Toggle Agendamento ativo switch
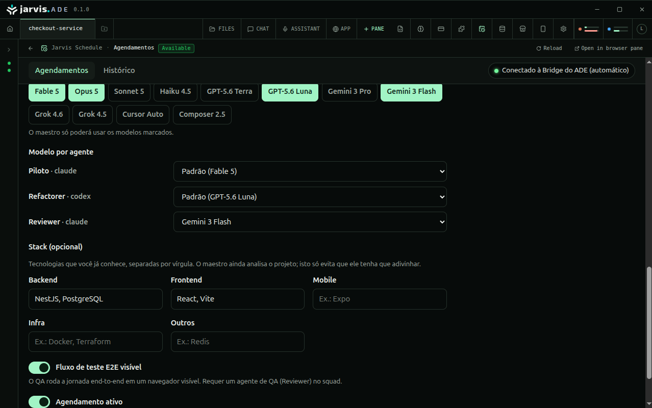652x408 pixels. click(x=39, y=402)
